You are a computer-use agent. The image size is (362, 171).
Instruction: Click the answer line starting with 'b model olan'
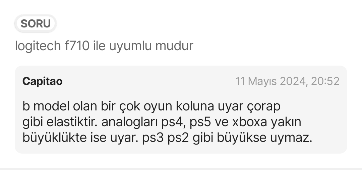[x=152, y=106]
